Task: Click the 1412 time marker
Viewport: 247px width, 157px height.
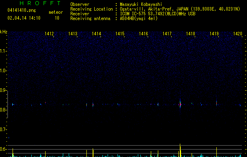Action: [49, 34]
